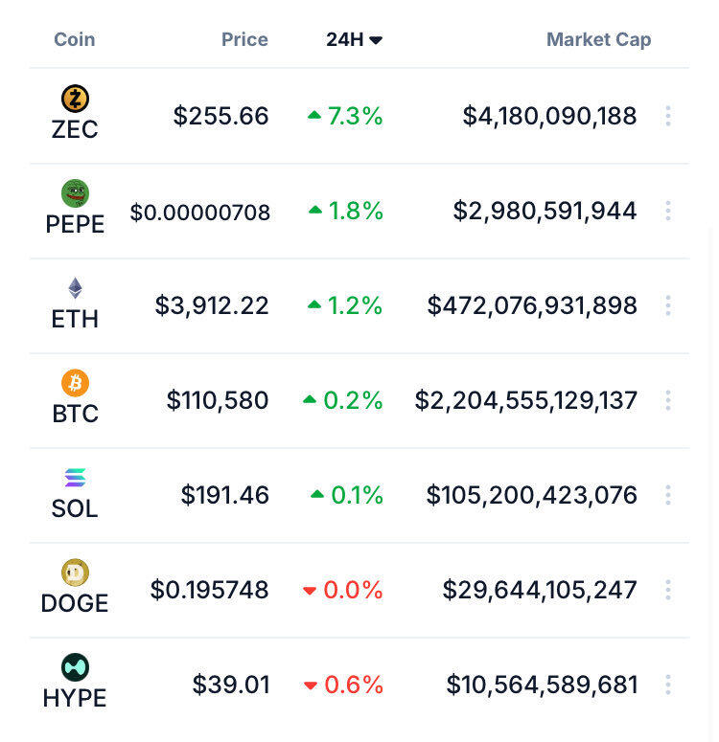
Task: Click the Solana striped icon
Action: [x=75, y=478]
